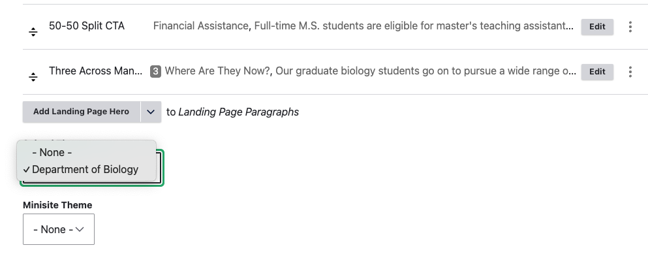Image resolution: width=648 pixels, height=256 pixels.
Task: Click the Add Landing Page Hero button
Action: tap(82, 112)
